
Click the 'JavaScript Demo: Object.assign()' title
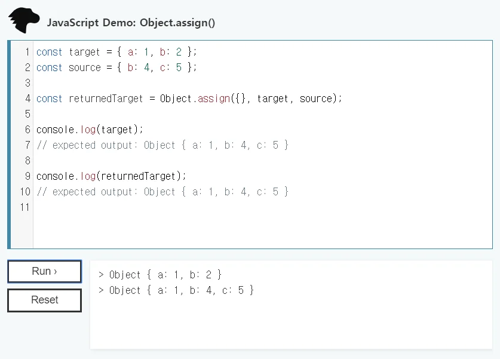point(131,23)
